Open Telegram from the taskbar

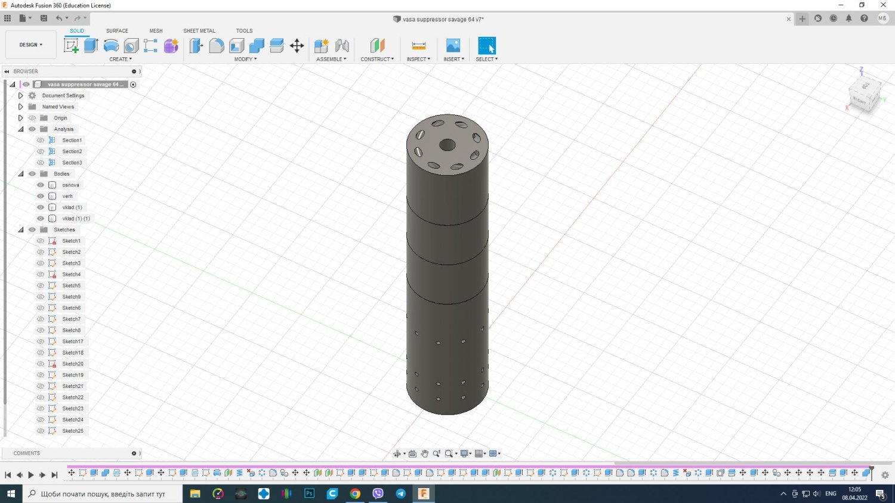(401, 493)
